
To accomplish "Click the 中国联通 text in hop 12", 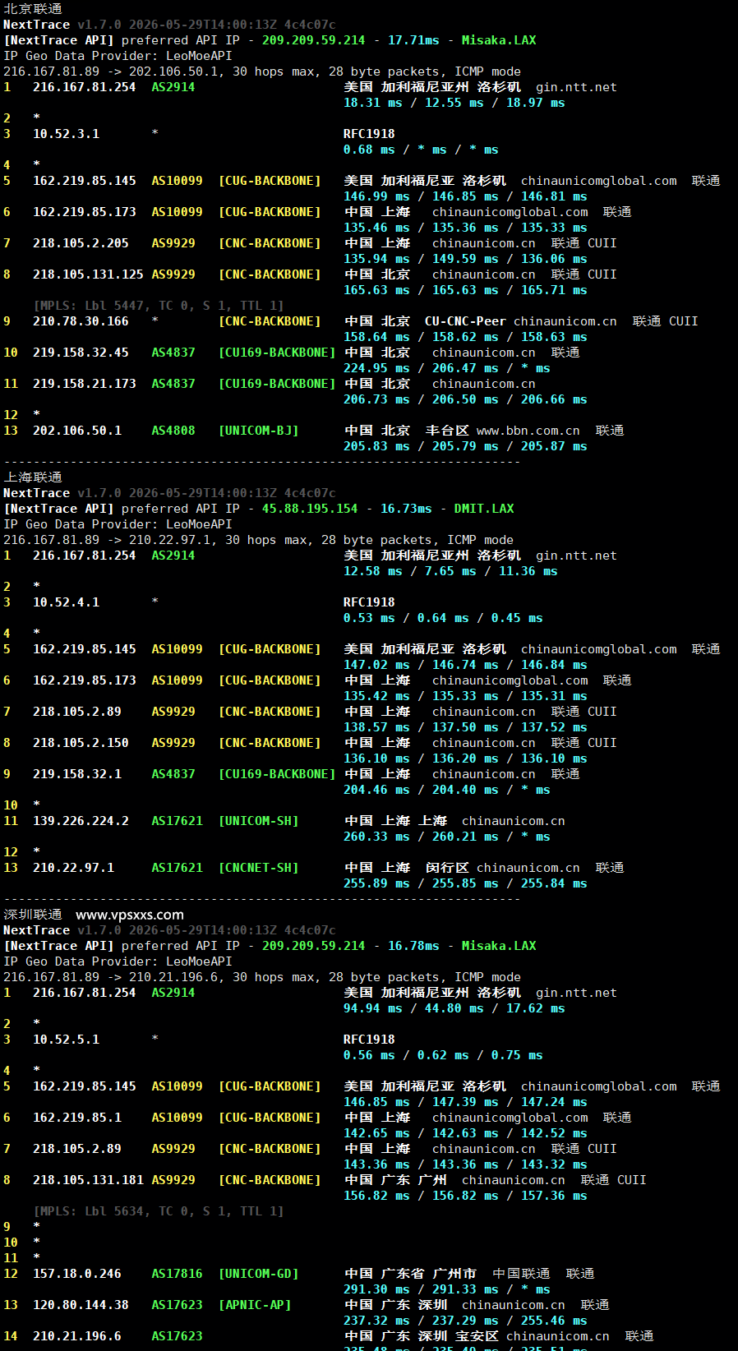I will [521, 1274].
